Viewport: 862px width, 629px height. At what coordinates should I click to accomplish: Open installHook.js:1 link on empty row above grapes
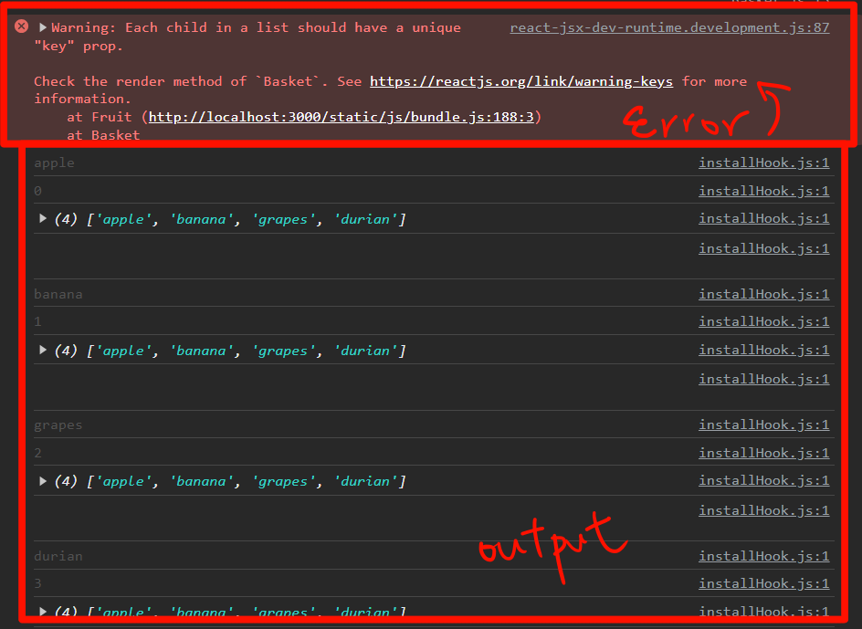[x=763, y=380]
